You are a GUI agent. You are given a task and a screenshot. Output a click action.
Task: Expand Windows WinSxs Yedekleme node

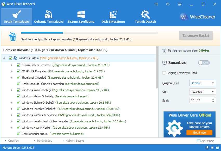click(12, 115)
